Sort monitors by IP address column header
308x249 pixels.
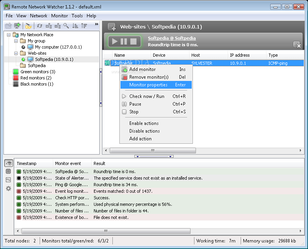point(247,55)
